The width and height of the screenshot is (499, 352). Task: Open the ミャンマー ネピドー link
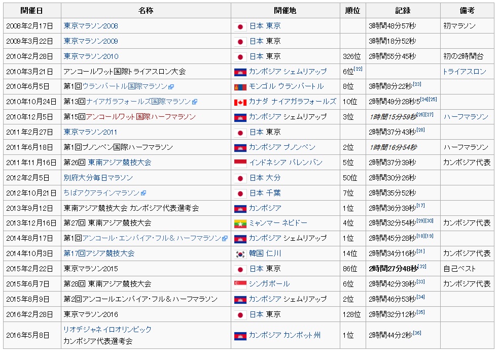click(x=278, y=223)
